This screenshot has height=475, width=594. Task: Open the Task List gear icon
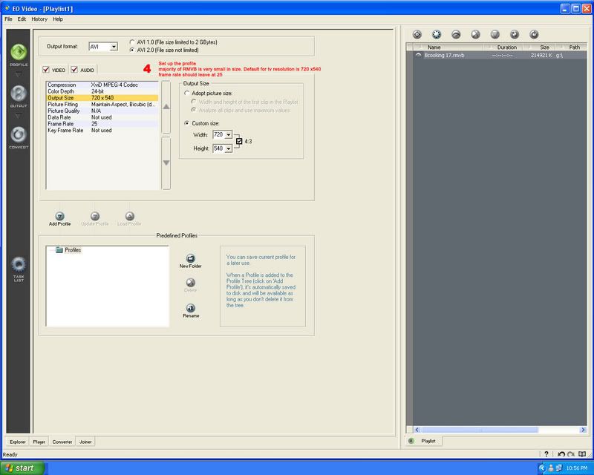coord(19,265)
